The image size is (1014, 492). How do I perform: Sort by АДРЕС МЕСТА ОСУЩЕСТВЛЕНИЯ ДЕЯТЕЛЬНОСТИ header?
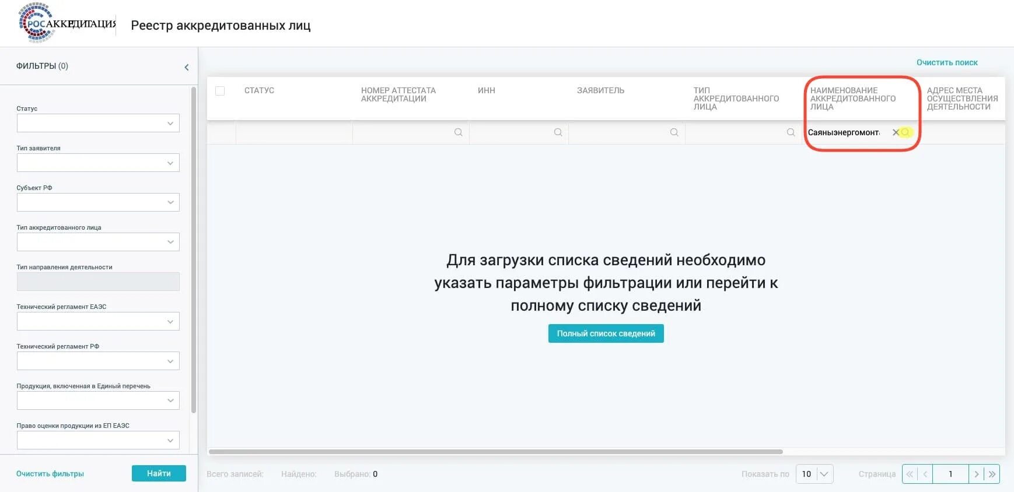962,99
